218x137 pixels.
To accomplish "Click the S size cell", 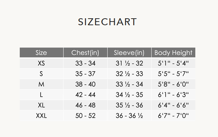I will (41, 74).
